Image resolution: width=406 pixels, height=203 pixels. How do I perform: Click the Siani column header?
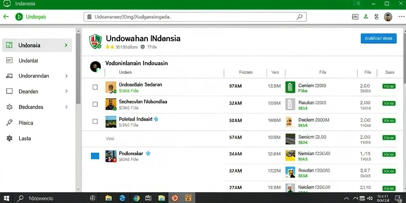(390, 73)
